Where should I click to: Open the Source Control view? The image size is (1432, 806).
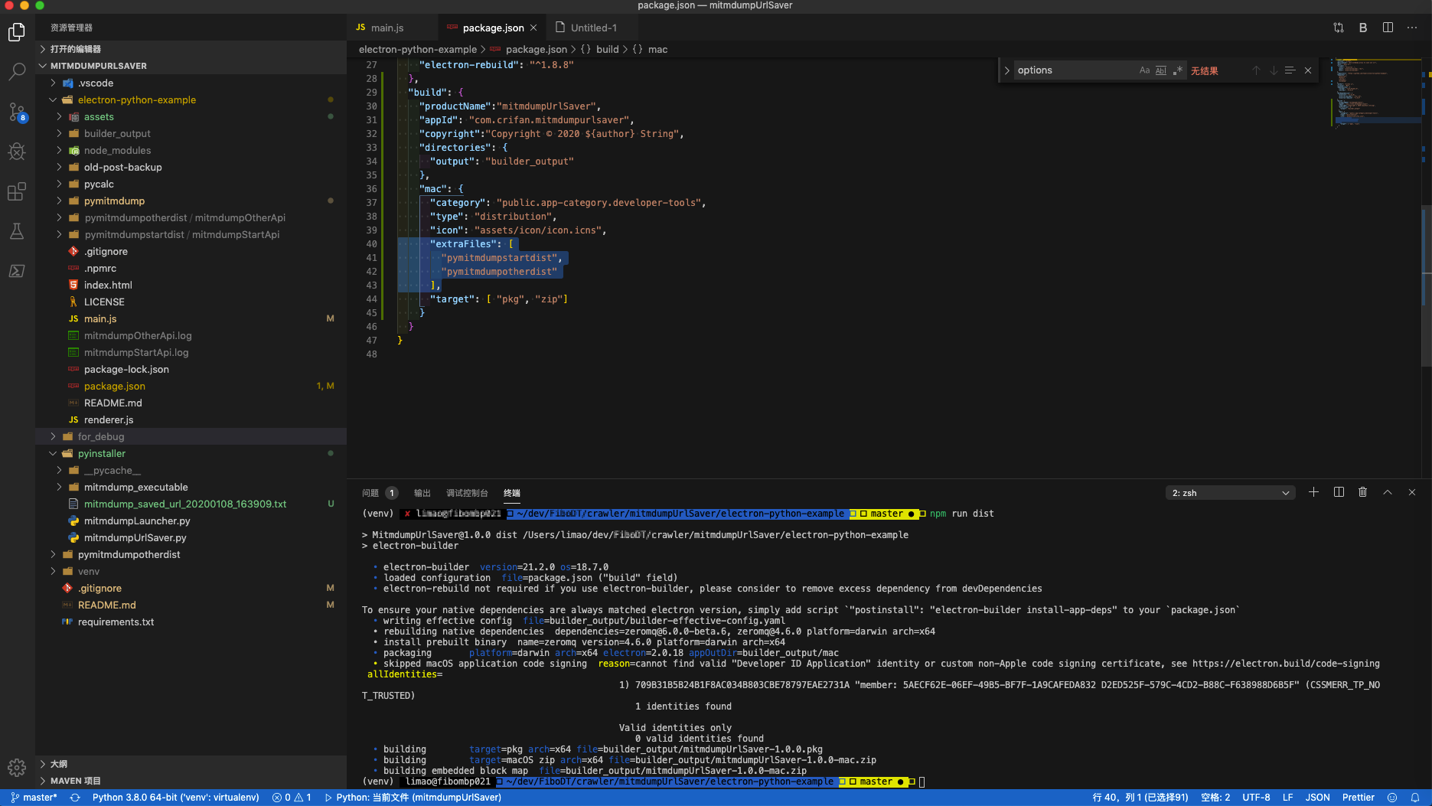[x=17, y=112]
